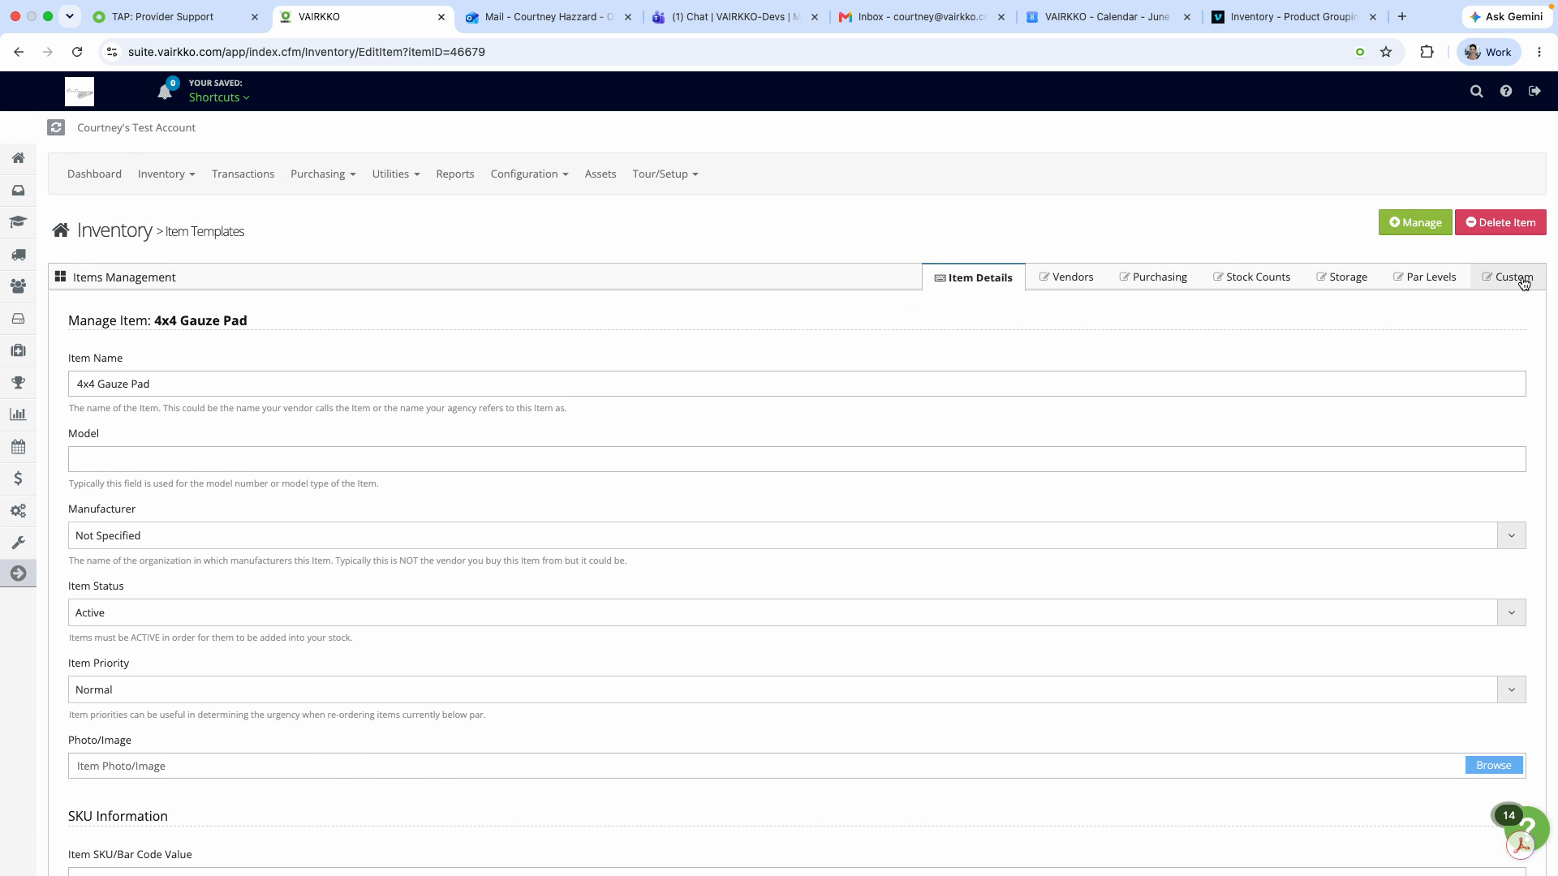Open the inbox tray sidebar icon
Image resolution: width=1558 pixels, height=876 pixels.
click(x=18, y=191)
